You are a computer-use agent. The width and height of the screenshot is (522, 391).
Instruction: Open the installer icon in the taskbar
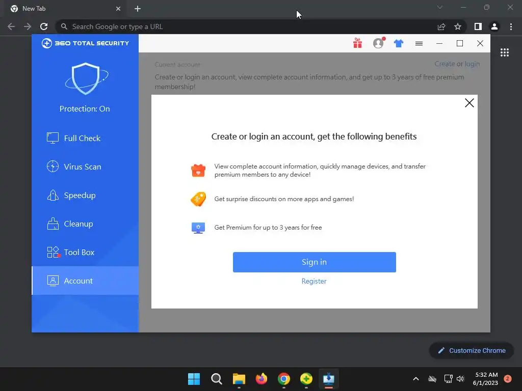tap(329, 379)
